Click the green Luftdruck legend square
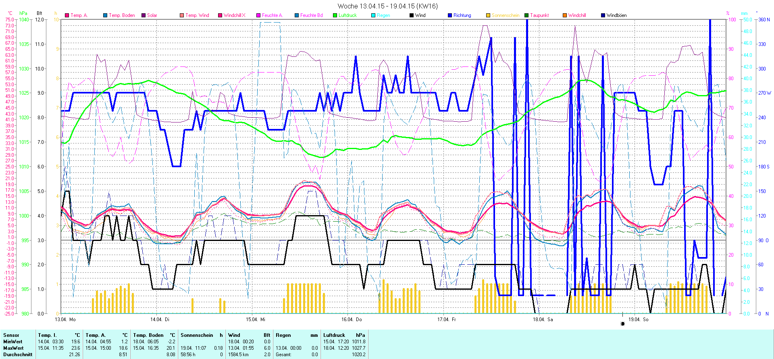 pyautogui.click(x=335, y=15)
